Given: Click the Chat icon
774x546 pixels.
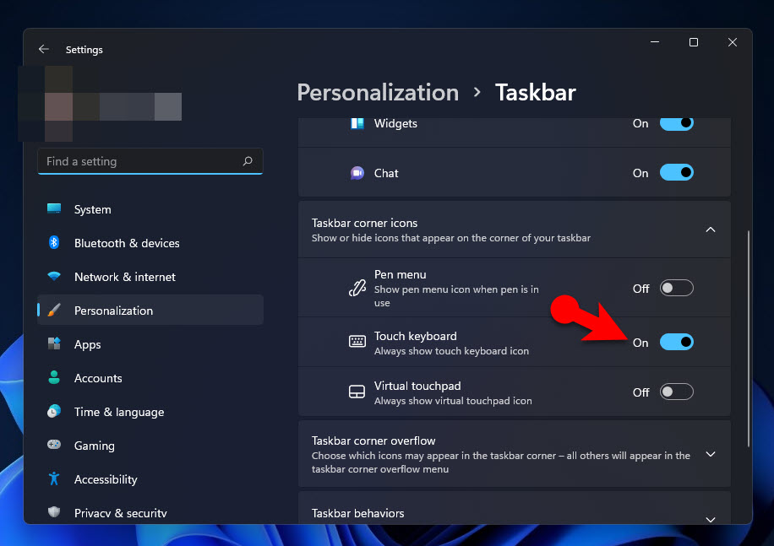Looking at the screenshot, I should click(x=357, y=173).
